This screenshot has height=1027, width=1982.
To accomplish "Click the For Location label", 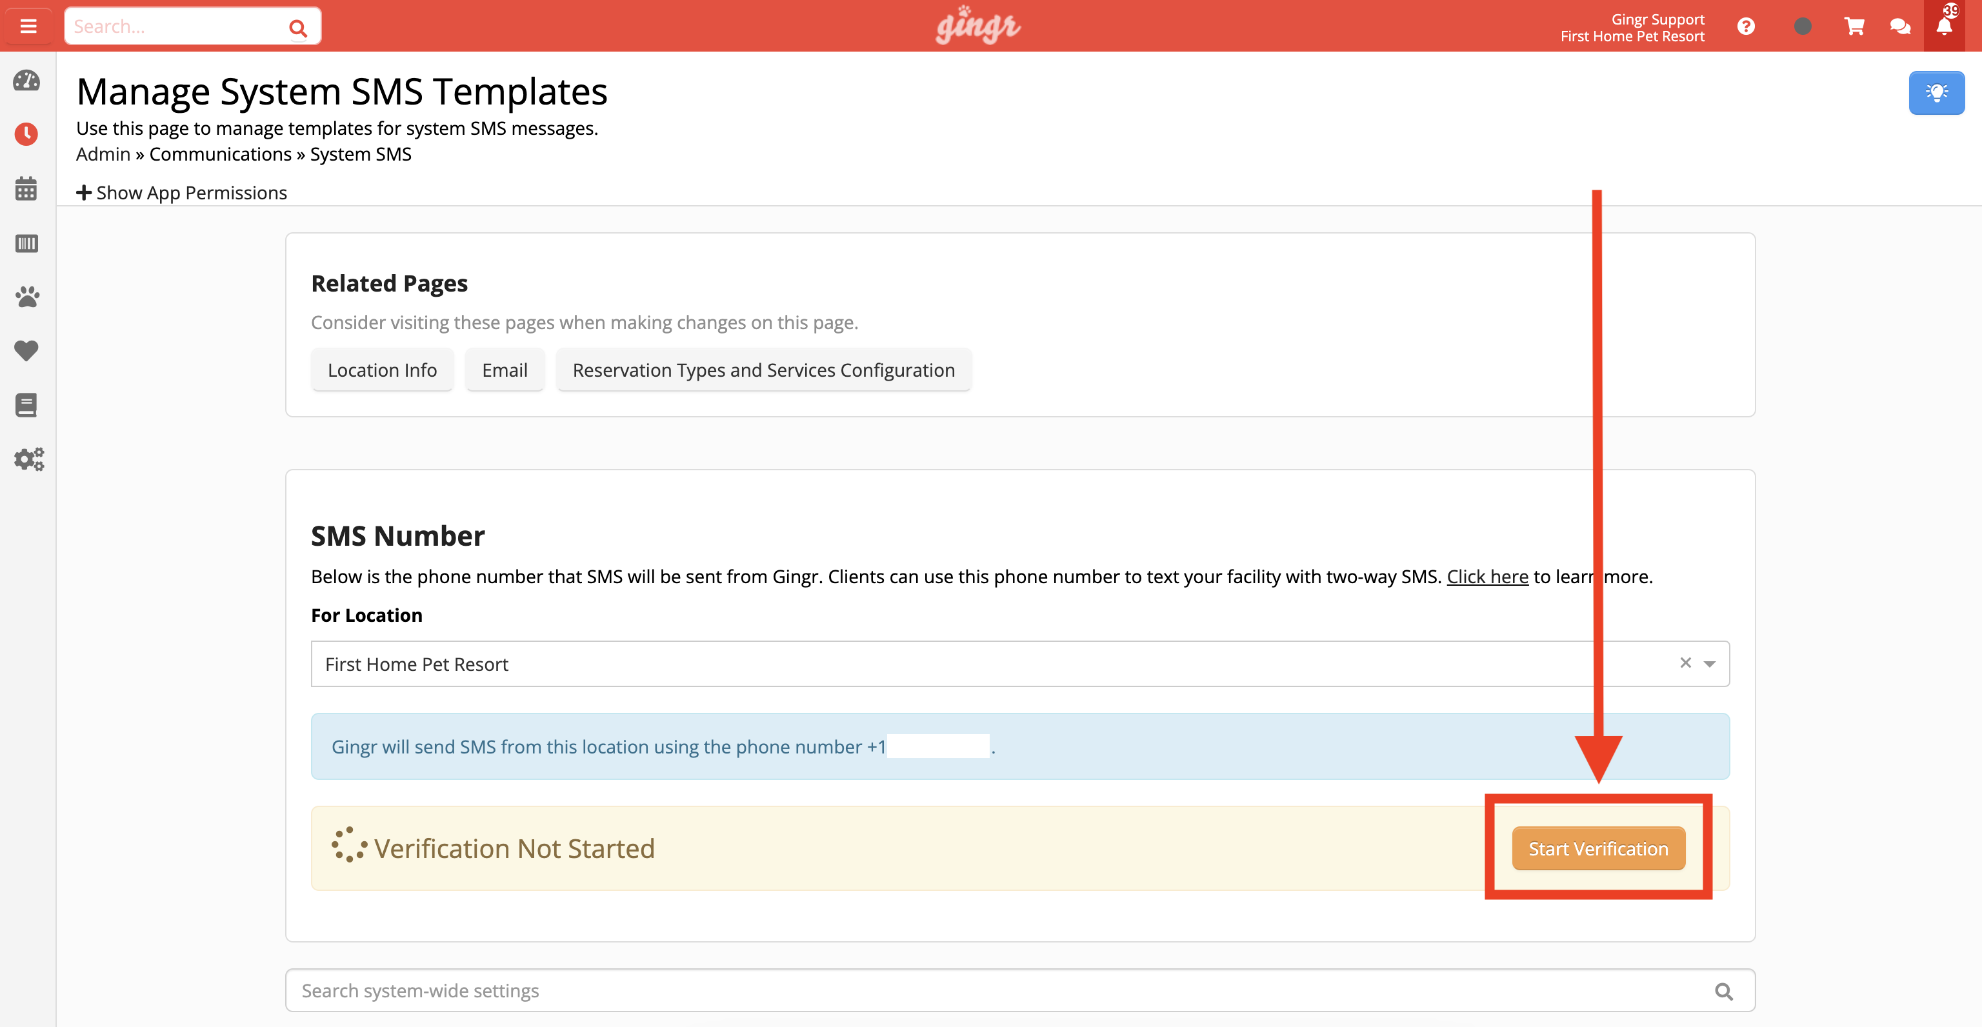I will point(366,615).
